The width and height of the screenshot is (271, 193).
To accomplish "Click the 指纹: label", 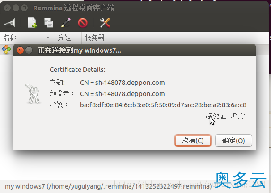I will point(59,105).
